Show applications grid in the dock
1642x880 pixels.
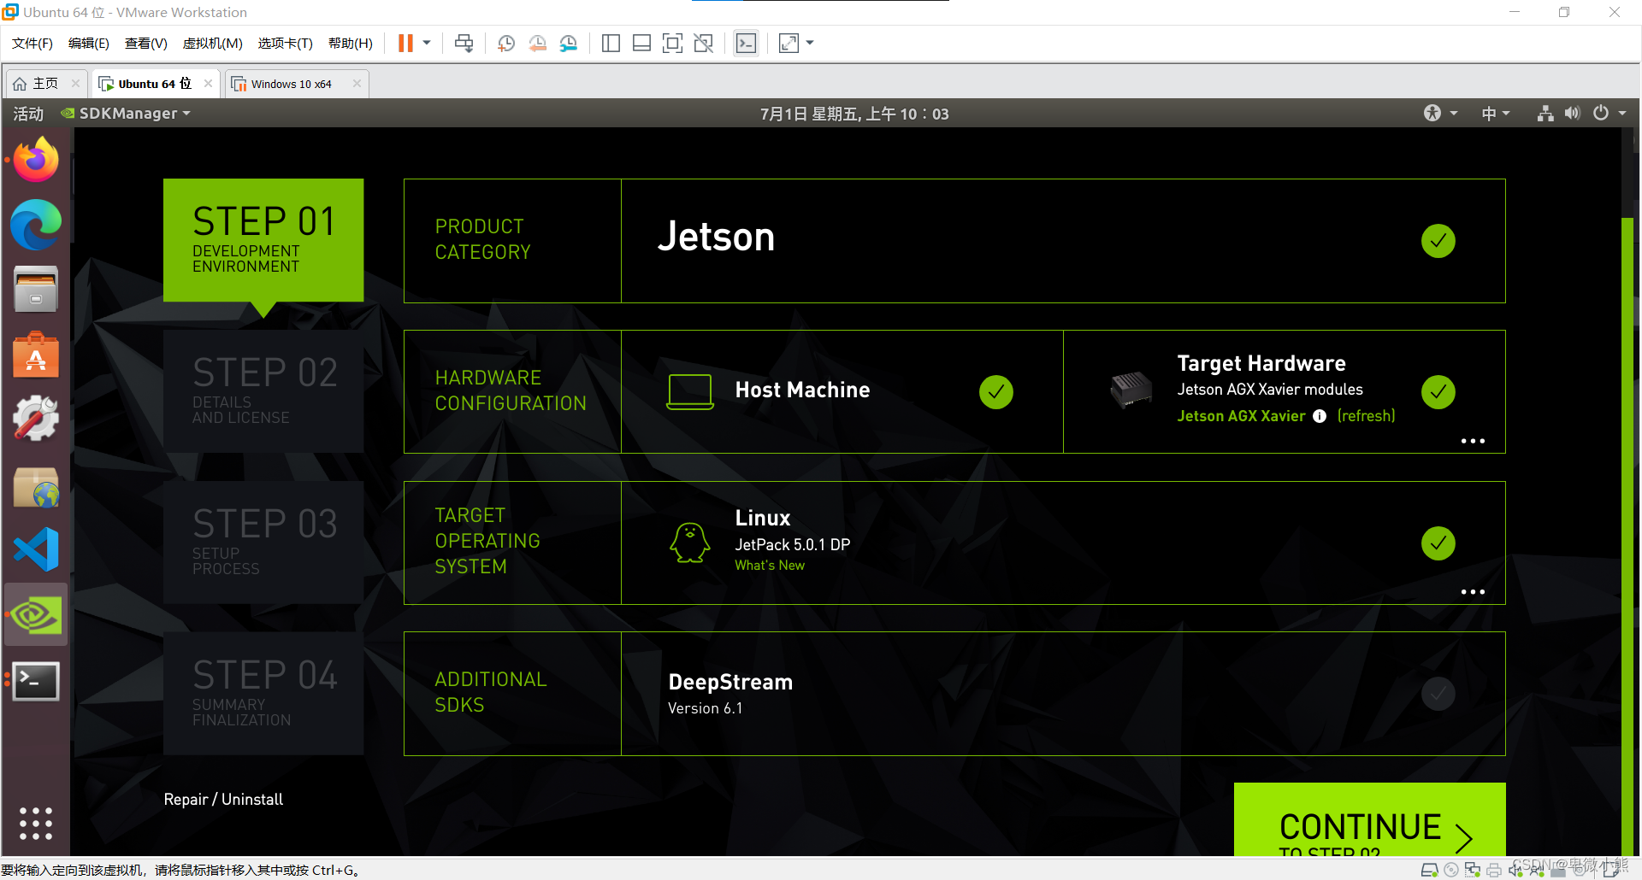36,824
